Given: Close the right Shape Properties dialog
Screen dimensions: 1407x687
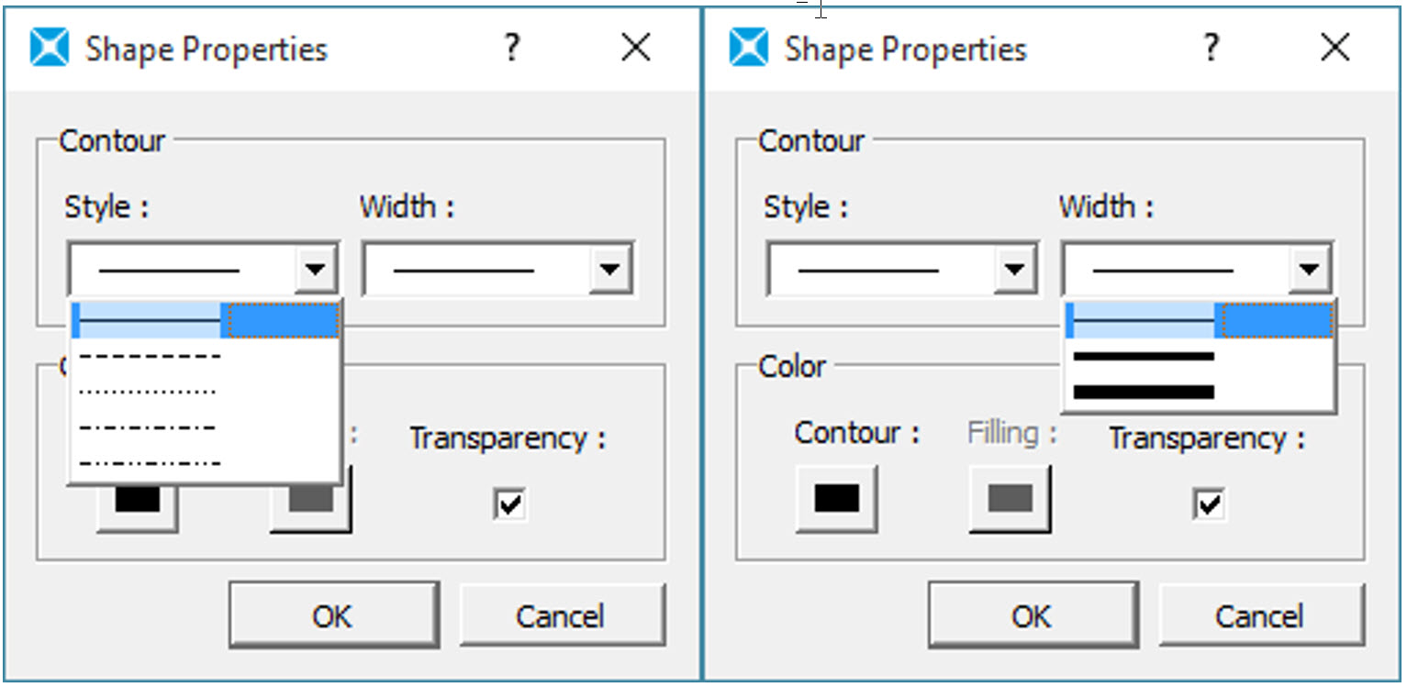Looking at the screenshot, I should coord(1335,48).
